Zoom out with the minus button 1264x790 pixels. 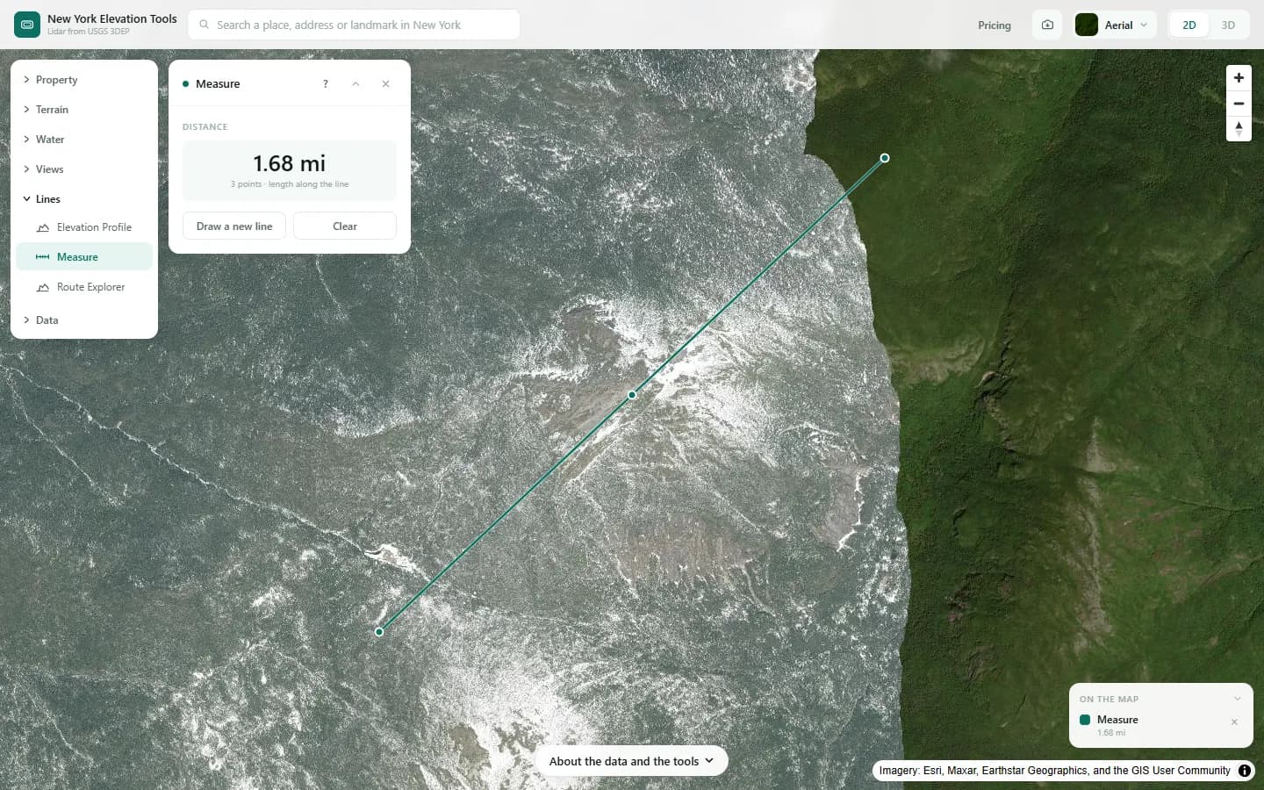coord(1239,104)
